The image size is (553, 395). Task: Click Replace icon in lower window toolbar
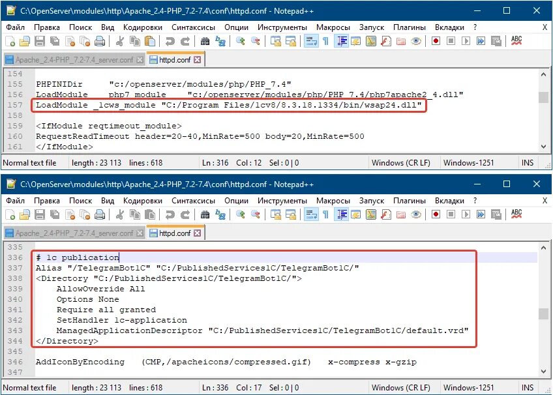220,214
